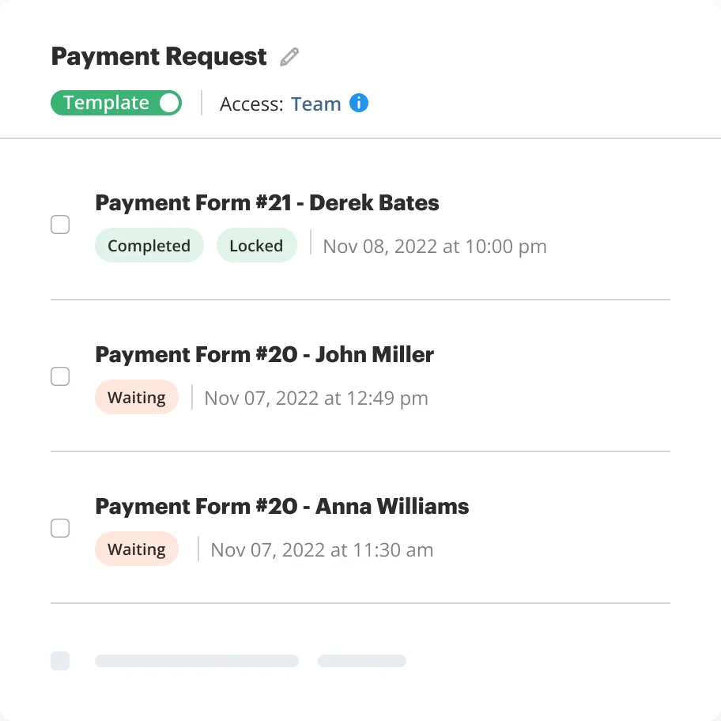Click the circle knob on the Template switch

click(x=169, y=103)
